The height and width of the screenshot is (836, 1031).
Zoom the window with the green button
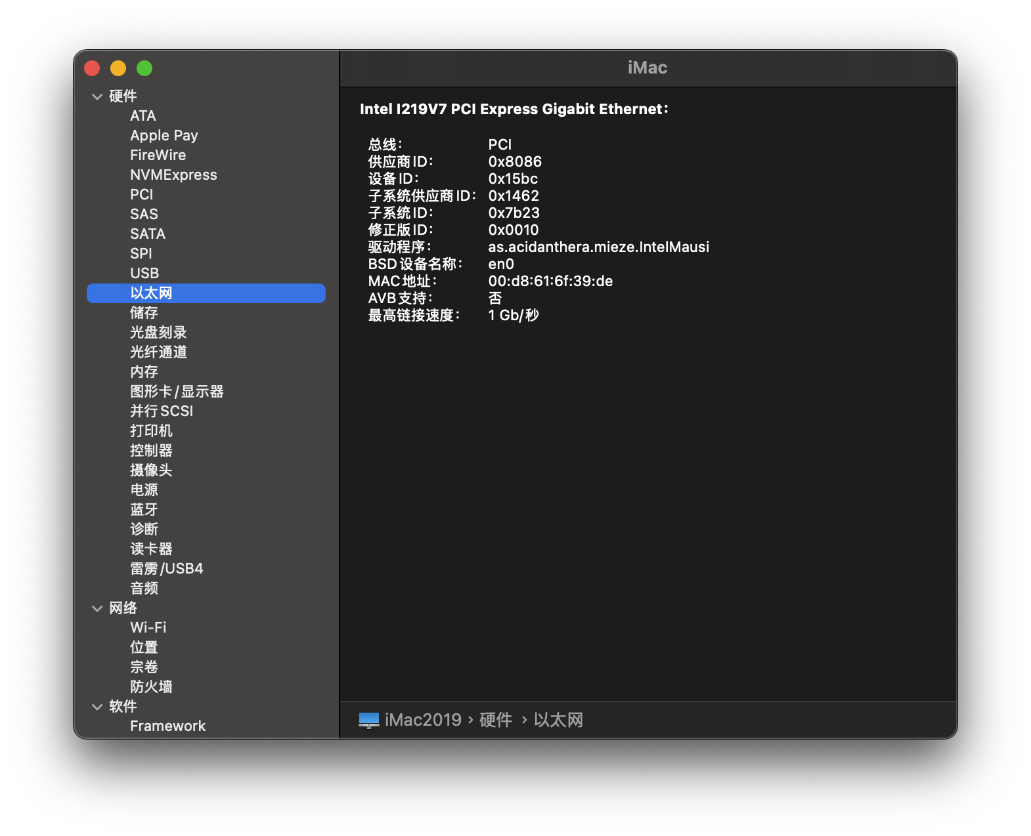coord(144,68)
